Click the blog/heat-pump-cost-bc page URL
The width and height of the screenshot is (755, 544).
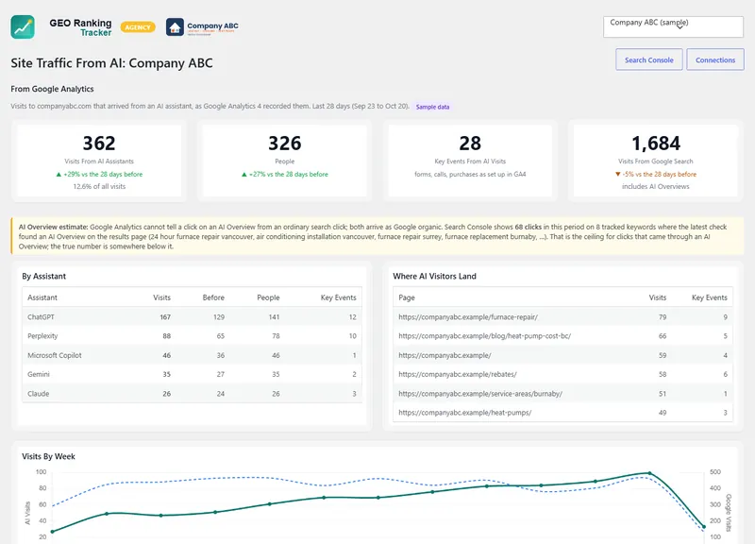[484, 336]
